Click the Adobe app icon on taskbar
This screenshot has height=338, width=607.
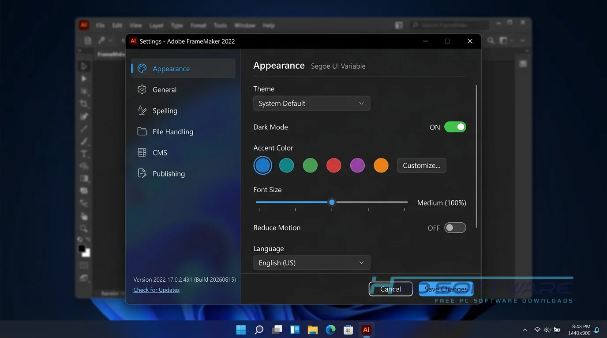point(366,330)
